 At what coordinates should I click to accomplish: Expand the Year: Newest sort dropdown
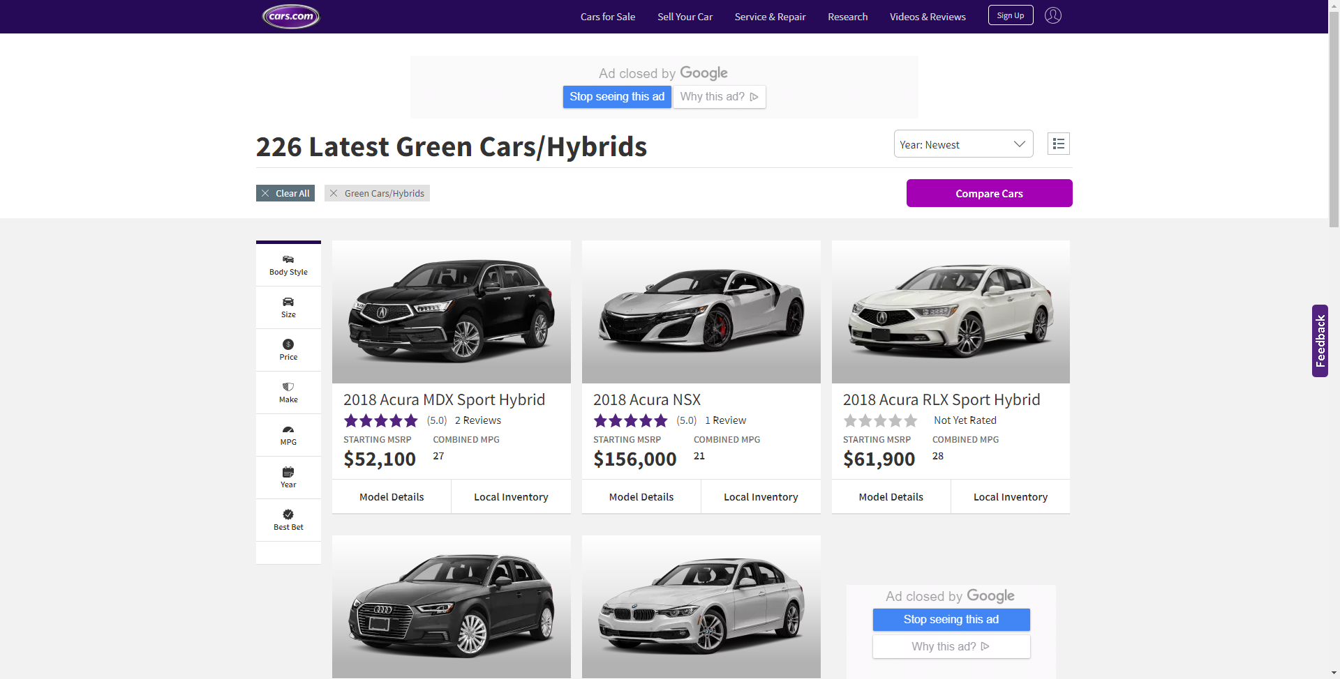tap(963, 144)
